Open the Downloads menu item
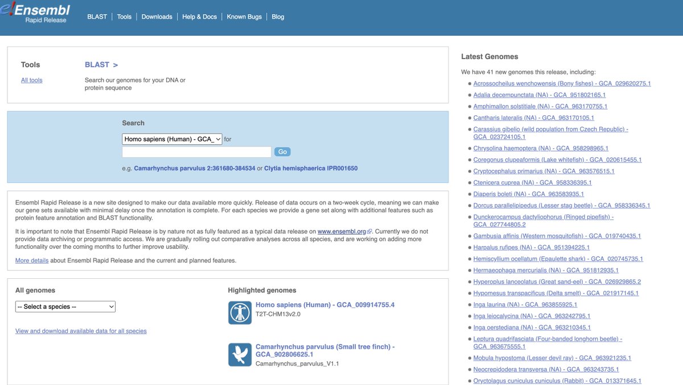Viewport: 683px width, 385px height. [157, 16]
